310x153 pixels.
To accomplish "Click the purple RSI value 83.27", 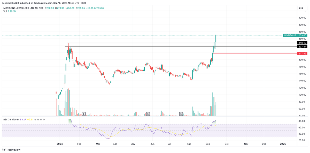I will coord(23,119).
